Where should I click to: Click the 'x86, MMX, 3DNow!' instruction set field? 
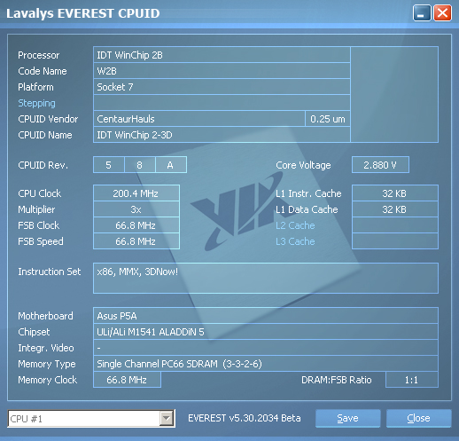(266, 278)
